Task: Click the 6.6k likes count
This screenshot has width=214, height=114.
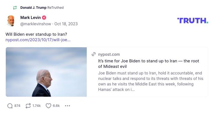Action: click(56, 106)
